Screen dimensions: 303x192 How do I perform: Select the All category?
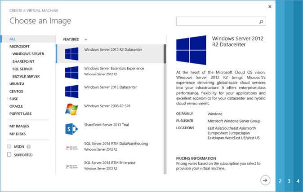[x=13, y=39]
